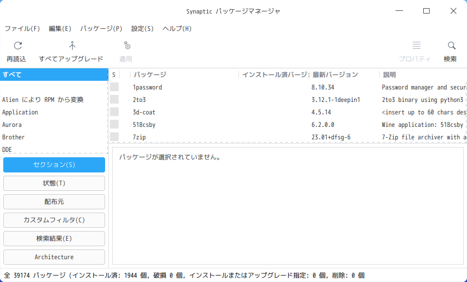Click the status bar package count text
The width and height of the screenshot is (467, 282).
(x=184, y=275)
